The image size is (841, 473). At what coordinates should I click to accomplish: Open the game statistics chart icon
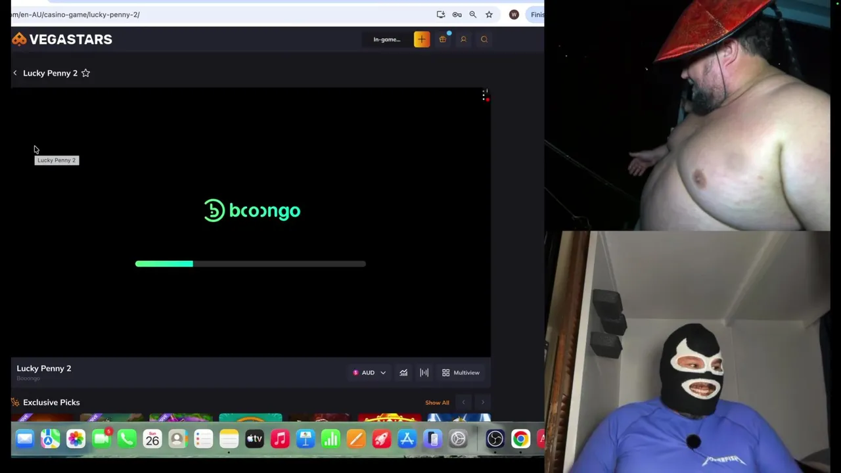[x=403, y=372]
